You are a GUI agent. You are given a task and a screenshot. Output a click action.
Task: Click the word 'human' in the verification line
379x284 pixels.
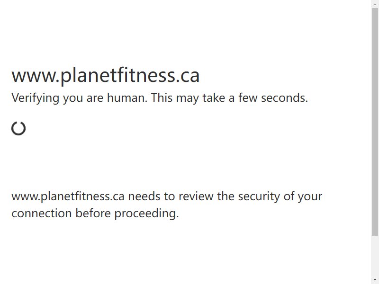(127, 98)
